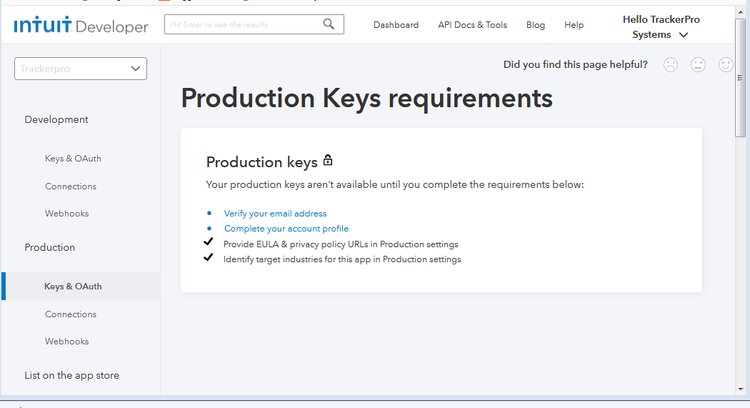
Task: Open the Help menu item
Action: tap(574, 25)
